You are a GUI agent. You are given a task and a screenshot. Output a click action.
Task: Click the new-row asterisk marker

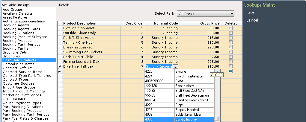click(x=60, y=71)
